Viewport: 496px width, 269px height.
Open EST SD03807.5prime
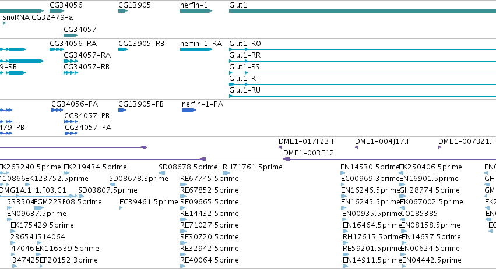coord(108,190)
